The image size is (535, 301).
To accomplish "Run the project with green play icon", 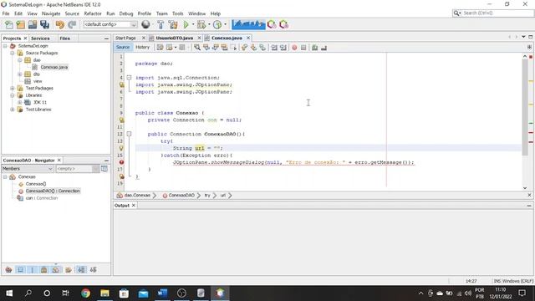I will [x=186, y=24].
